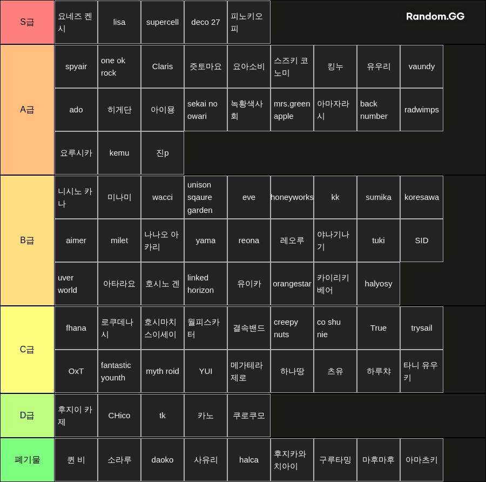Click the 결속밴드 tile
Viewport: 486px width, 482px height.
(x=249, y=328)
